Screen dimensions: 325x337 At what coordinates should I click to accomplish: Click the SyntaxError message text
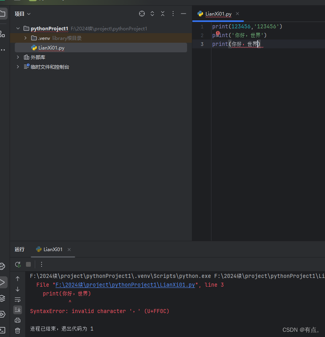coord(100,311)
